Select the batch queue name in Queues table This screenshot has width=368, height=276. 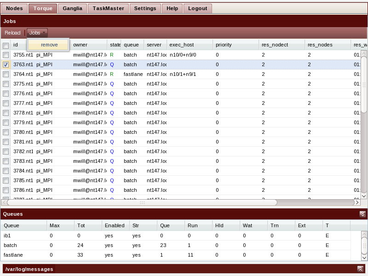point(10,245)
